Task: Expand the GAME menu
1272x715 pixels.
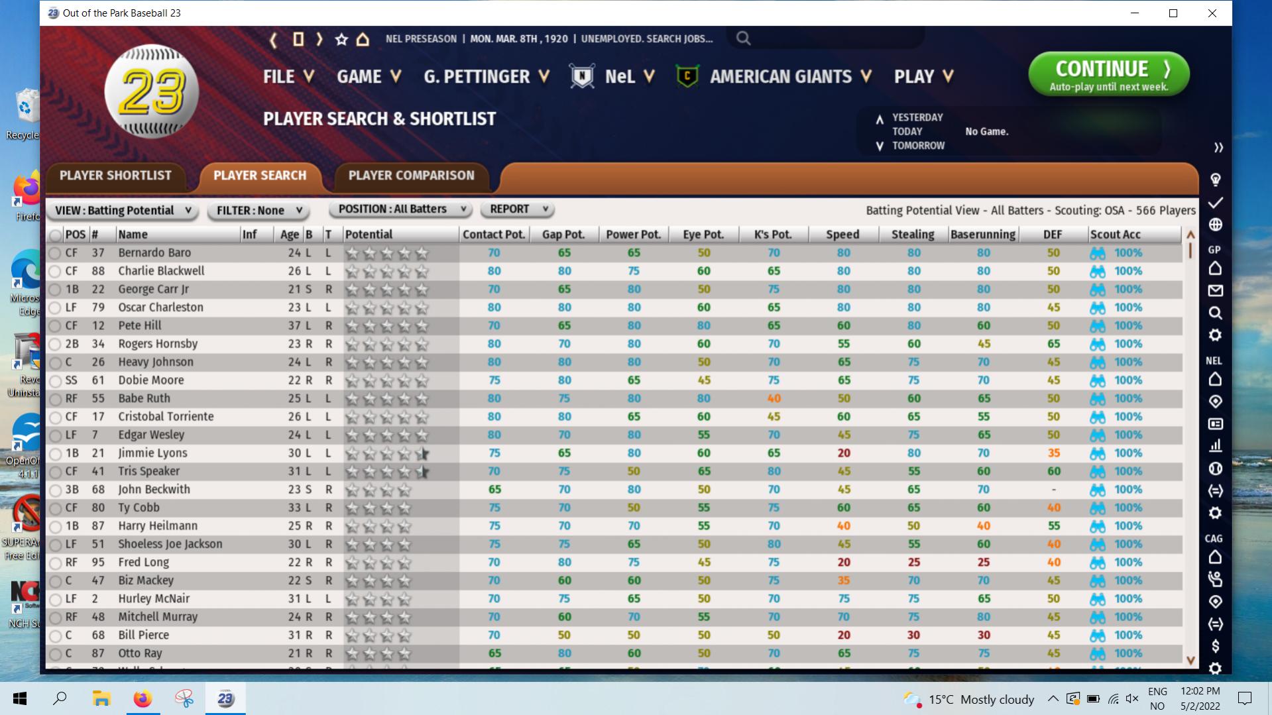Action: (x=369, y=77)
